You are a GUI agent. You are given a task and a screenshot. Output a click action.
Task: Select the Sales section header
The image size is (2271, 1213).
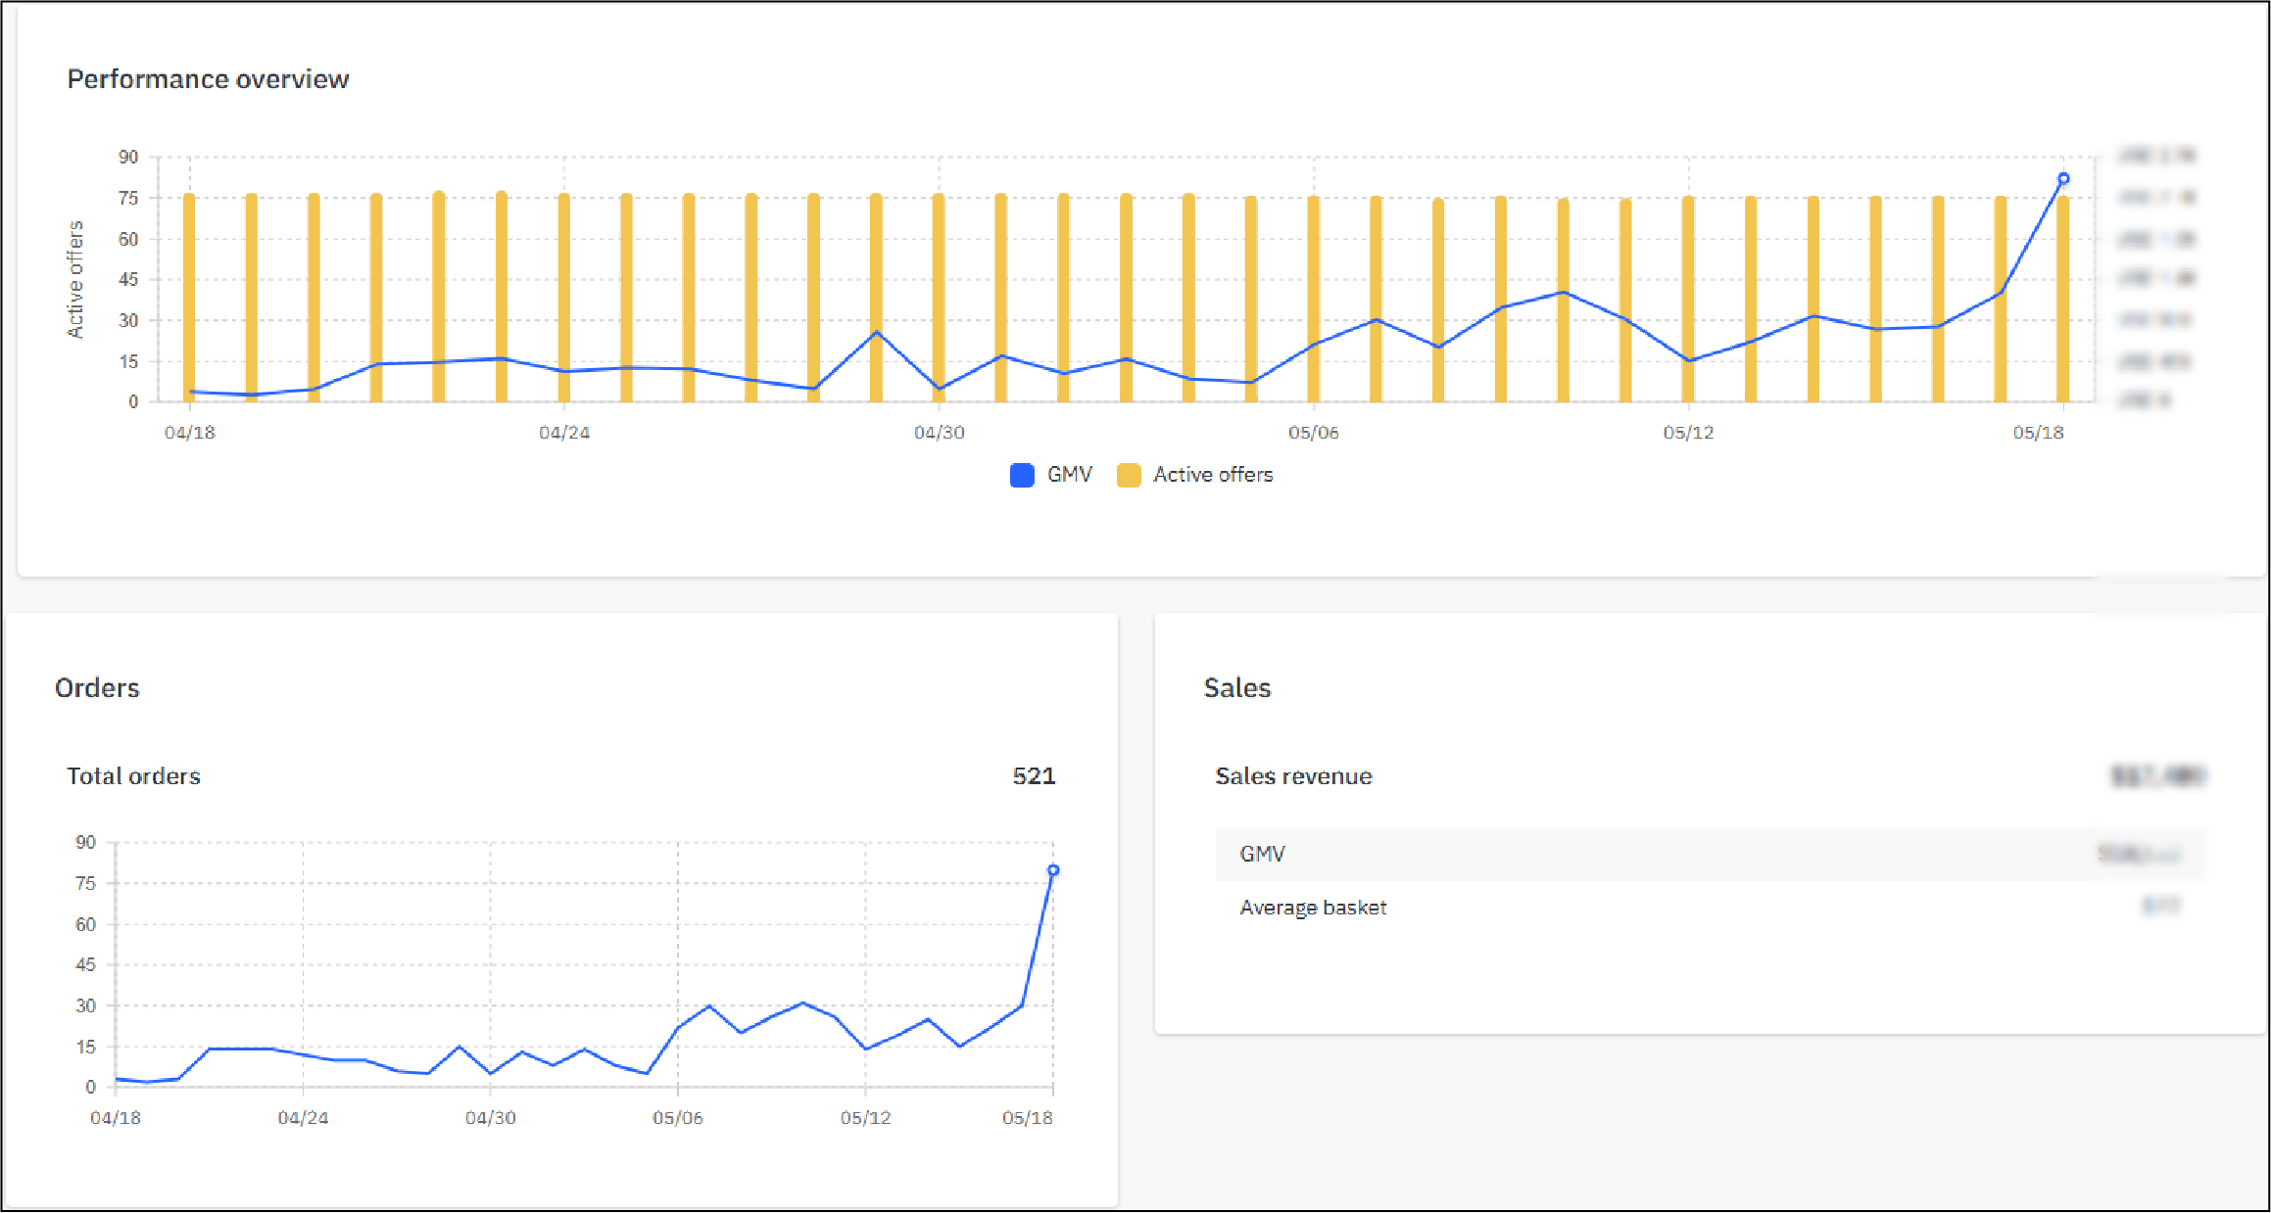[1236, 687]
